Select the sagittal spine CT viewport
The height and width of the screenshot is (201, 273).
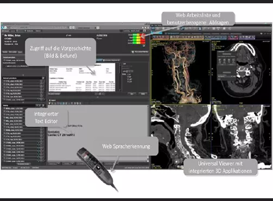click(181, 137)
